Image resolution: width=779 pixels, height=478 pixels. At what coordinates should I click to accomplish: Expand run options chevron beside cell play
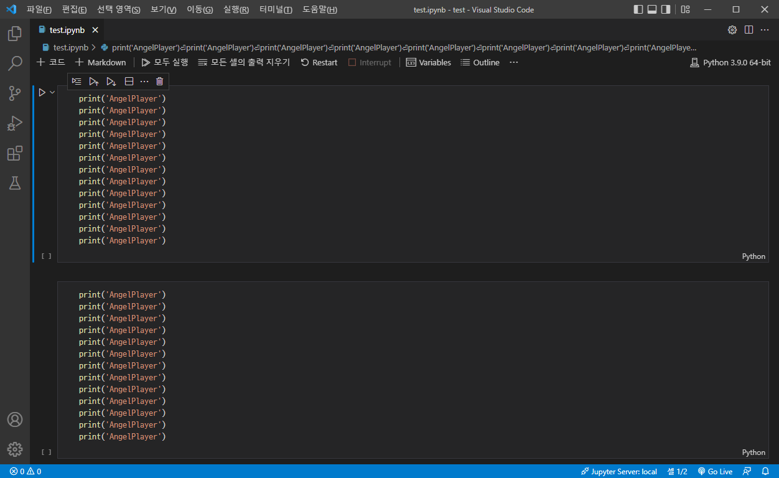click(x=52, y=92)
